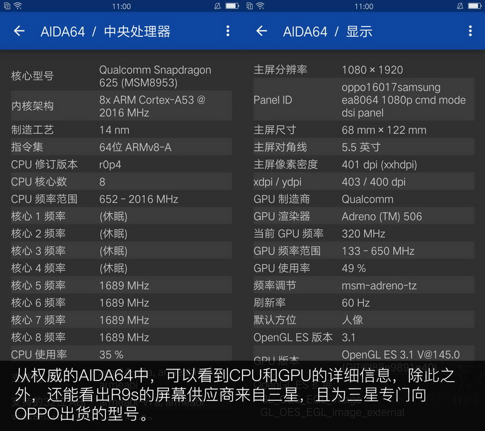Select the 频率调节 msm-adreno-tz row

[363, 285]
